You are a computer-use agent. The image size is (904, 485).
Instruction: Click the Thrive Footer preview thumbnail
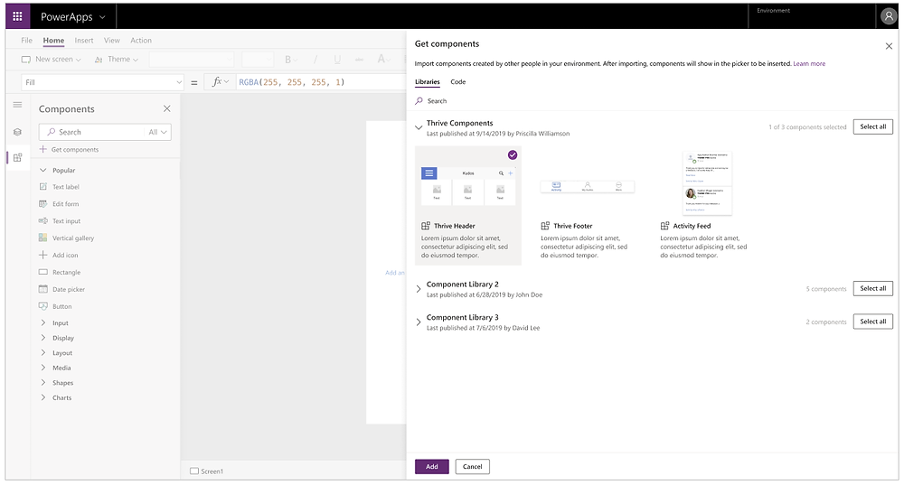(588, 186)
